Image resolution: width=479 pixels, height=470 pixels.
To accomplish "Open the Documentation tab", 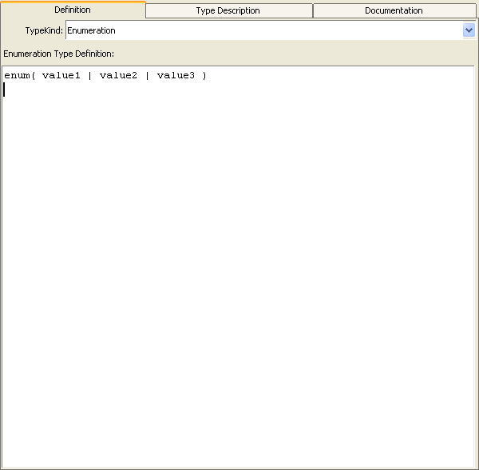I will point(394,10).
